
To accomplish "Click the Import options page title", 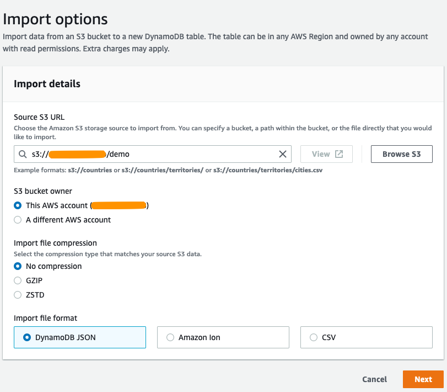I will (x=55, y=19).
